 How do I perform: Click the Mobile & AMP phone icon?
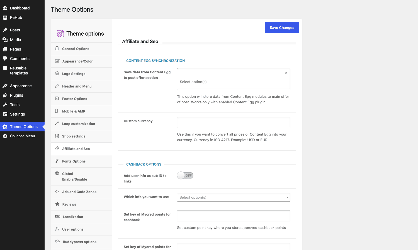pos(57,111)
